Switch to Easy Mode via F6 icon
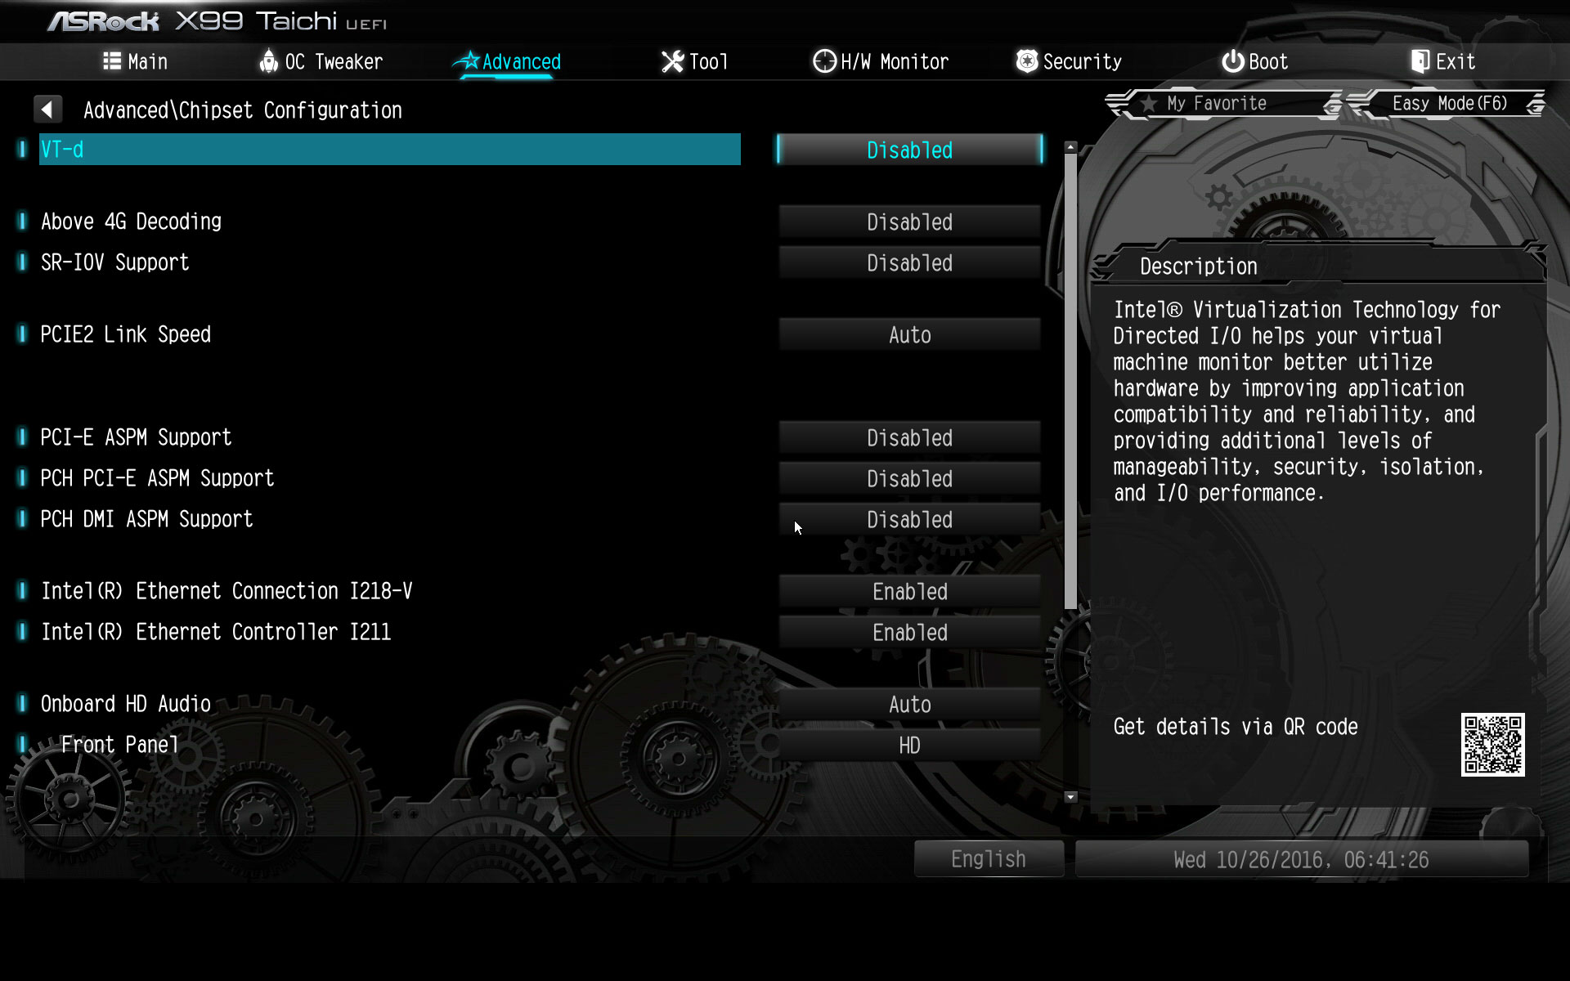The height and width of the screenshot is (981, 1570). pos(1450,104)
